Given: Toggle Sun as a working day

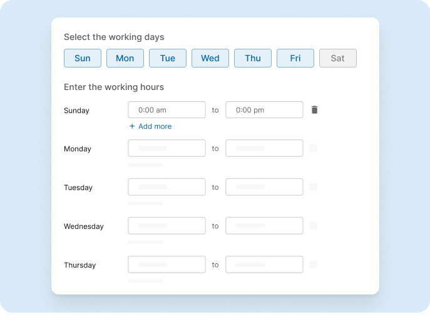Looking at the screenshot, I should tap(83, 58).
